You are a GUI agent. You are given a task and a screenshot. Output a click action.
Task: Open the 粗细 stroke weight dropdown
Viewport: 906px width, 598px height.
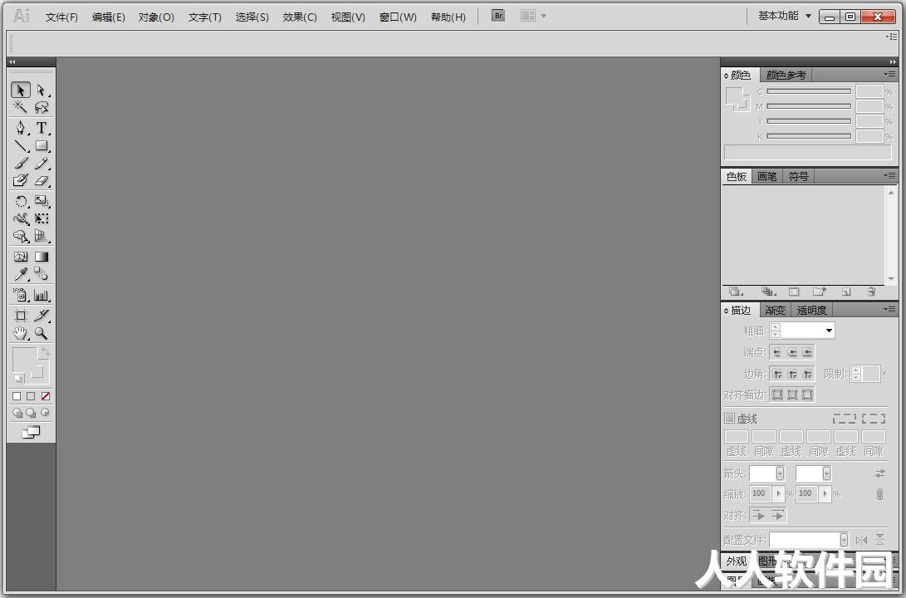[829, 331]
